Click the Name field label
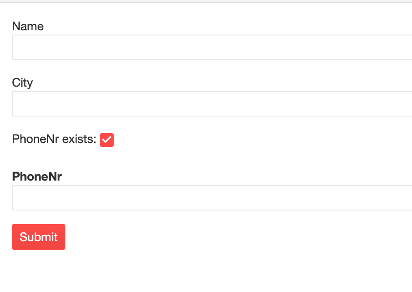 (28, 26)
